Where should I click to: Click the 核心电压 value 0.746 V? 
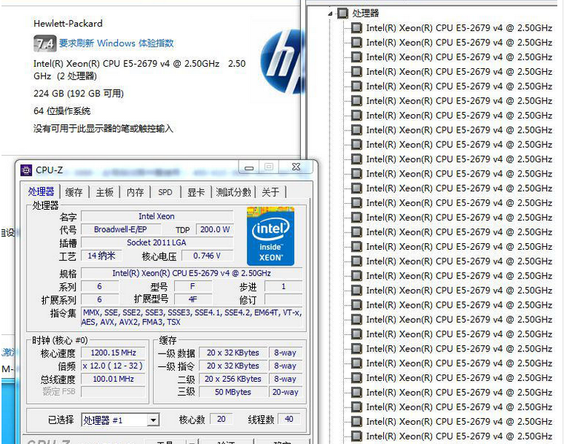click(208, 256)
